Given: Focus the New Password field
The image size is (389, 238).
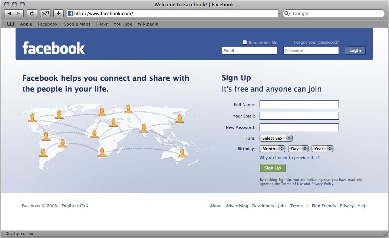Looking at the screenshot, I should pos(299,128).
